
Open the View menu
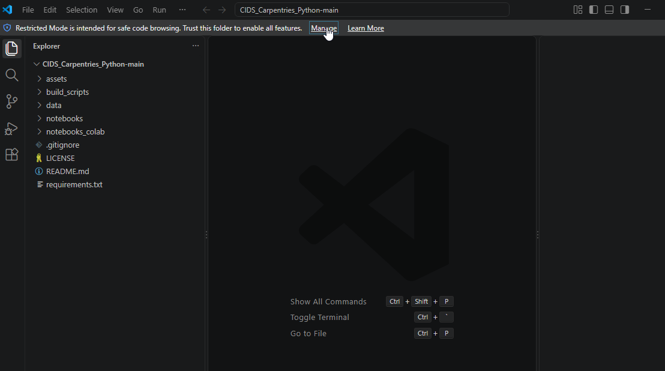pos(115,10)
